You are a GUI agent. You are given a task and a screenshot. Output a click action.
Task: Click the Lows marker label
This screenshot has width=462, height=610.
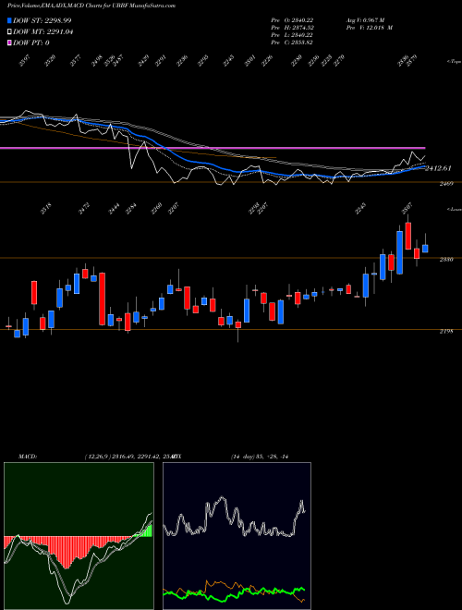tap(454, 209)
